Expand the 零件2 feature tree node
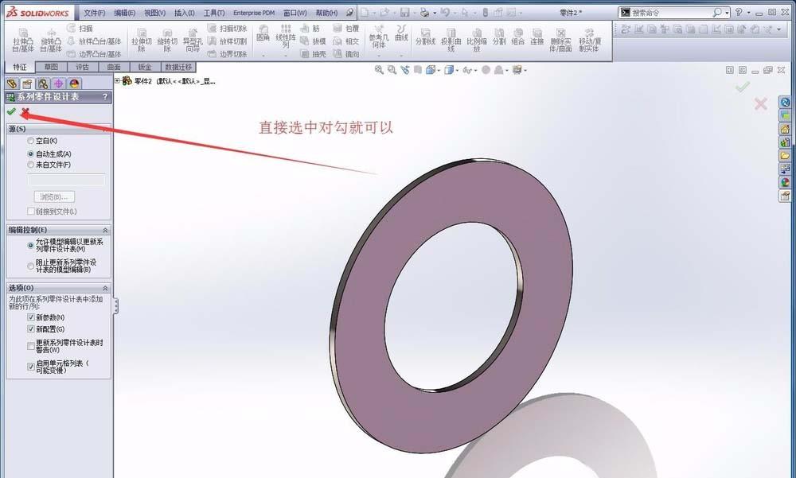Viewport: 796px width, 478px height. tap(117, 80)
